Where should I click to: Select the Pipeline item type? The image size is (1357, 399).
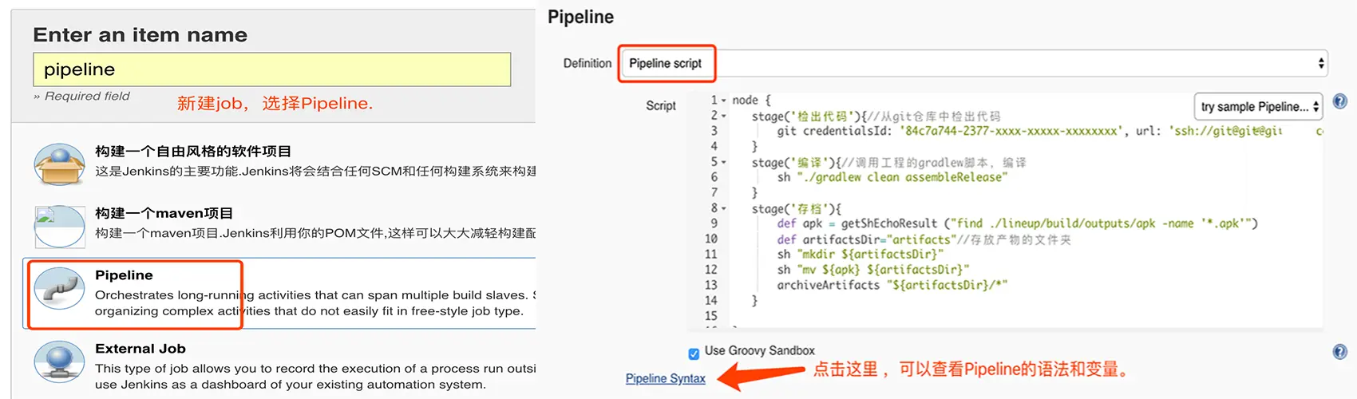click(279, 293)
